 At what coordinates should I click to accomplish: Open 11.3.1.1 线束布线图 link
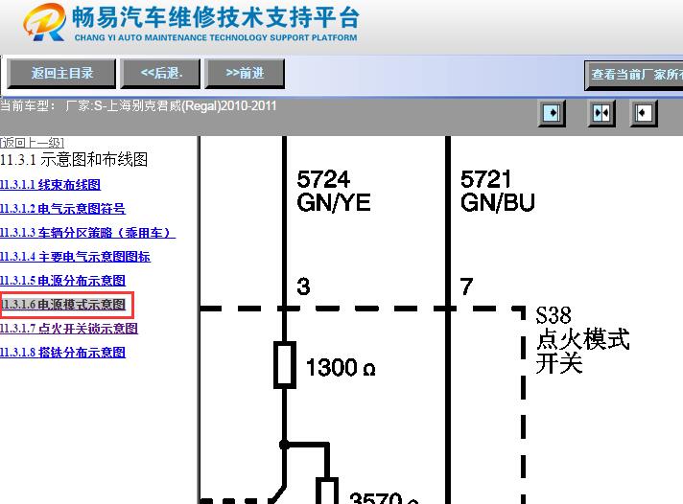click(51, 185)
